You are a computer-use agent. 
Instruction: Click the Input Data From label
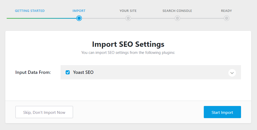coord(33,72)
